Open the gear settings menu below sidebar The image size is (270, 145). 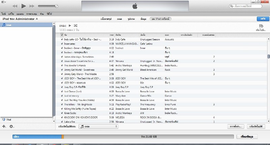(11, 126)
